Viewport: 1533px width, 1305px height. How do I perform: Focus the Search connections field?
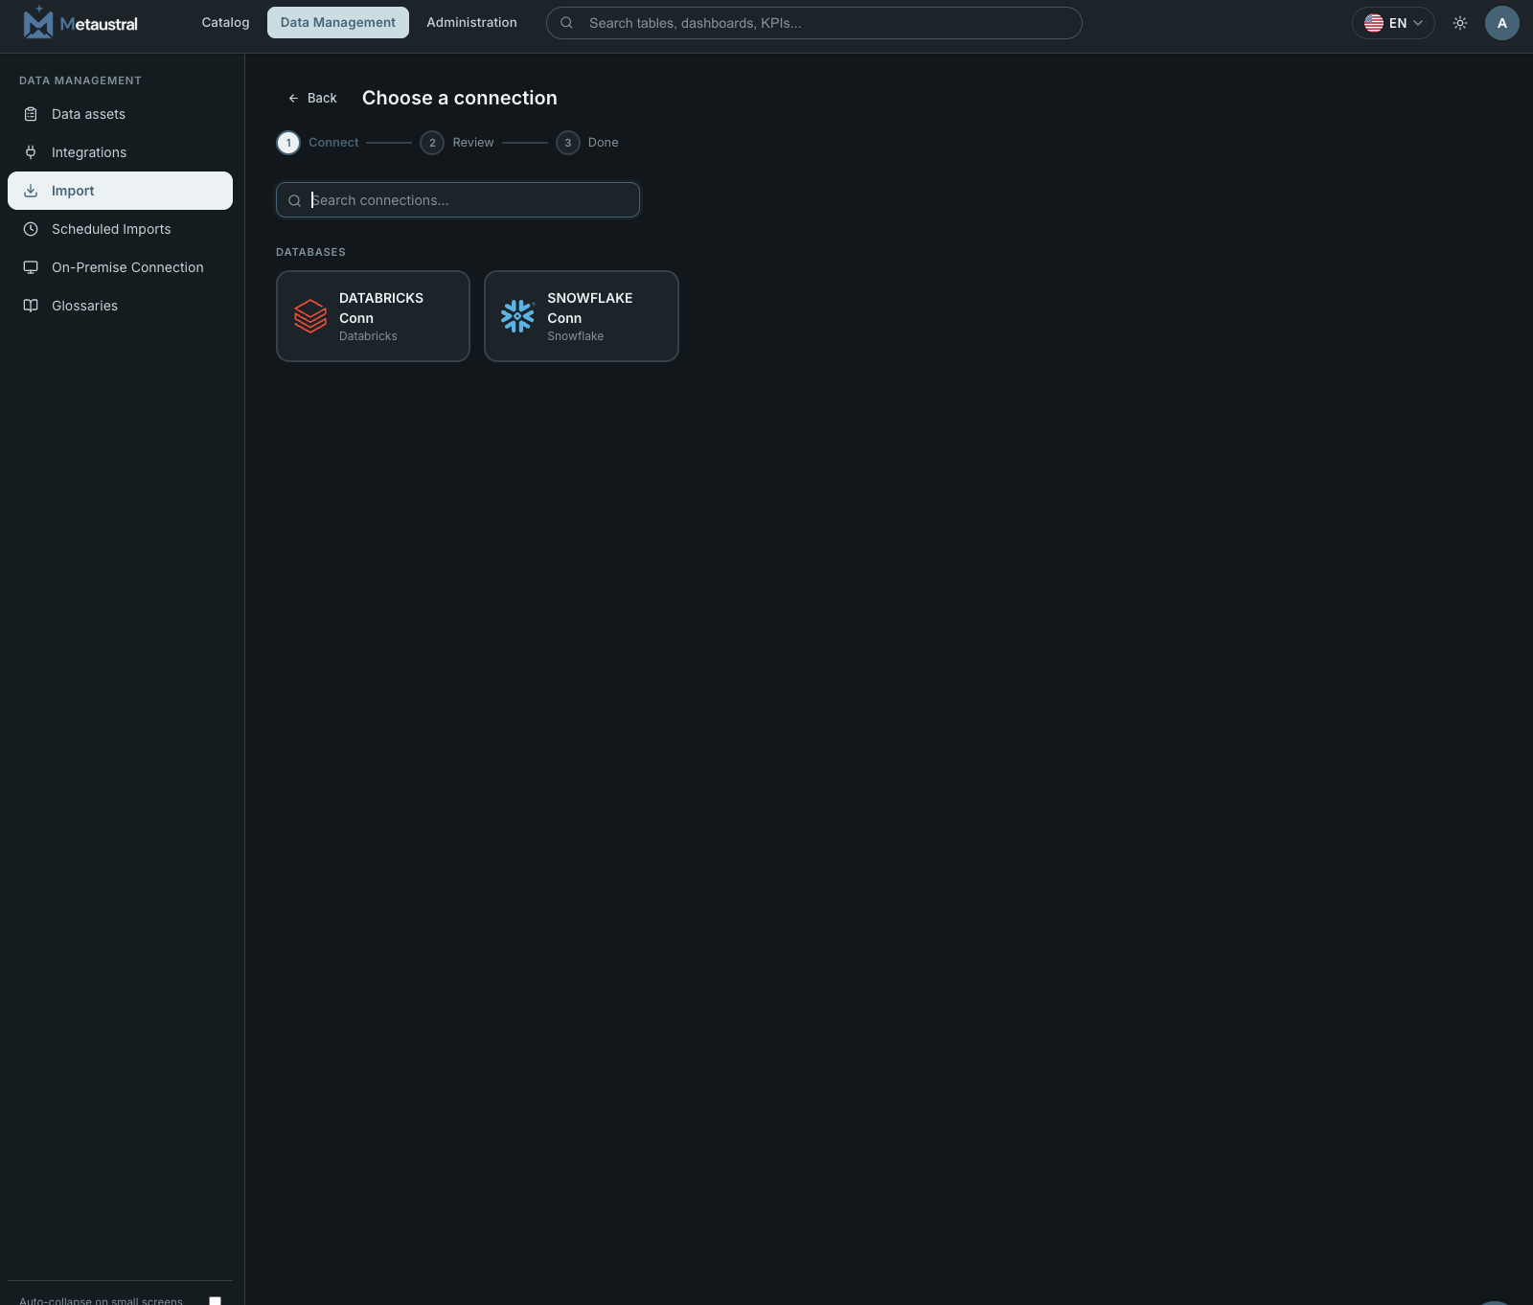pyautogui.click(x=458, y=200)
